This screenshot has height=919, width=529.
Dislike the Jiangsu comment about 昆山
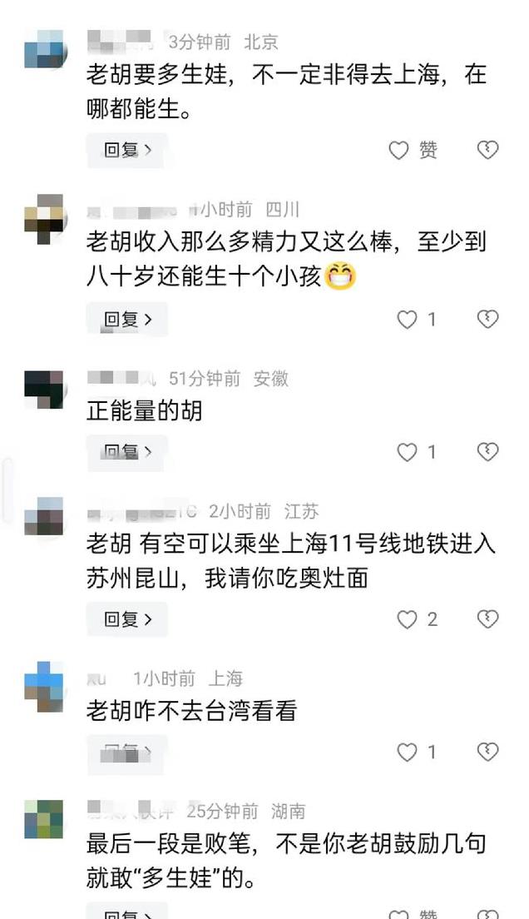[487, 619]
